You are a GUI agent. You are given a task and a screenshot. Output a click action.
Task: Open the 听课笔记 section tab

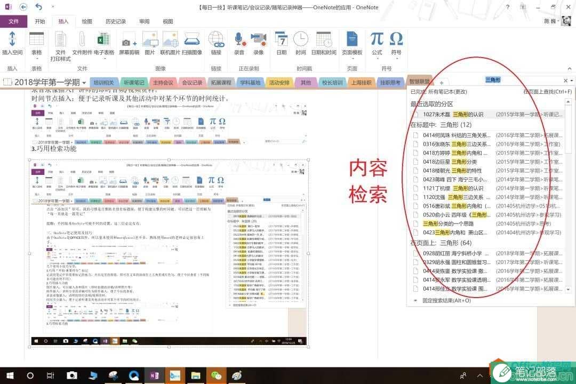click(x=134, y=83)
